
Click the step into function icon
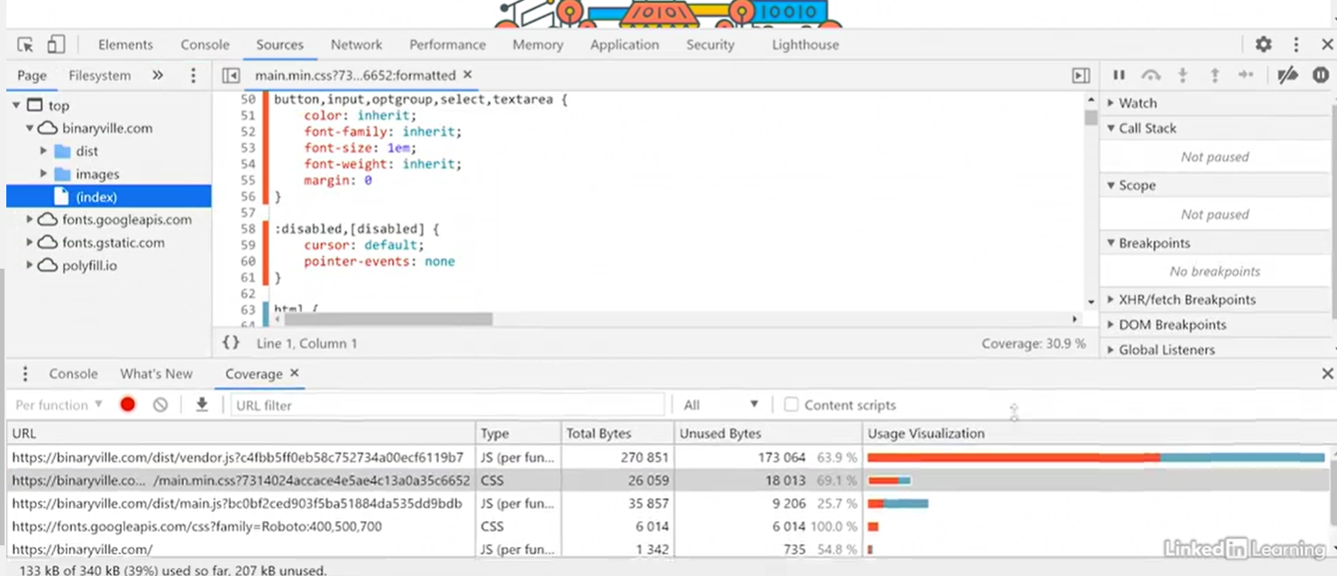click(x=1184, y=76)
